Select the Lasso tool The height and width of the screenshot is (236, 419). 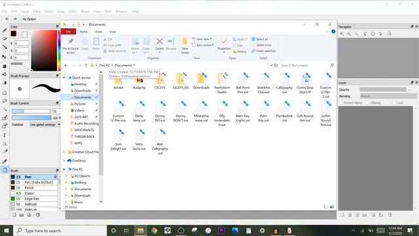pyautogui.click(x=5, y=101)
